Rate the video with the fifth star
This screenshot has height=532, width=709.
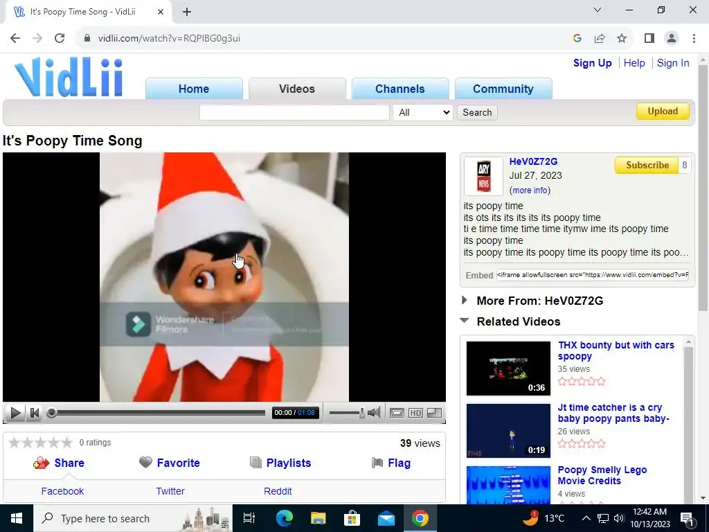66,443
